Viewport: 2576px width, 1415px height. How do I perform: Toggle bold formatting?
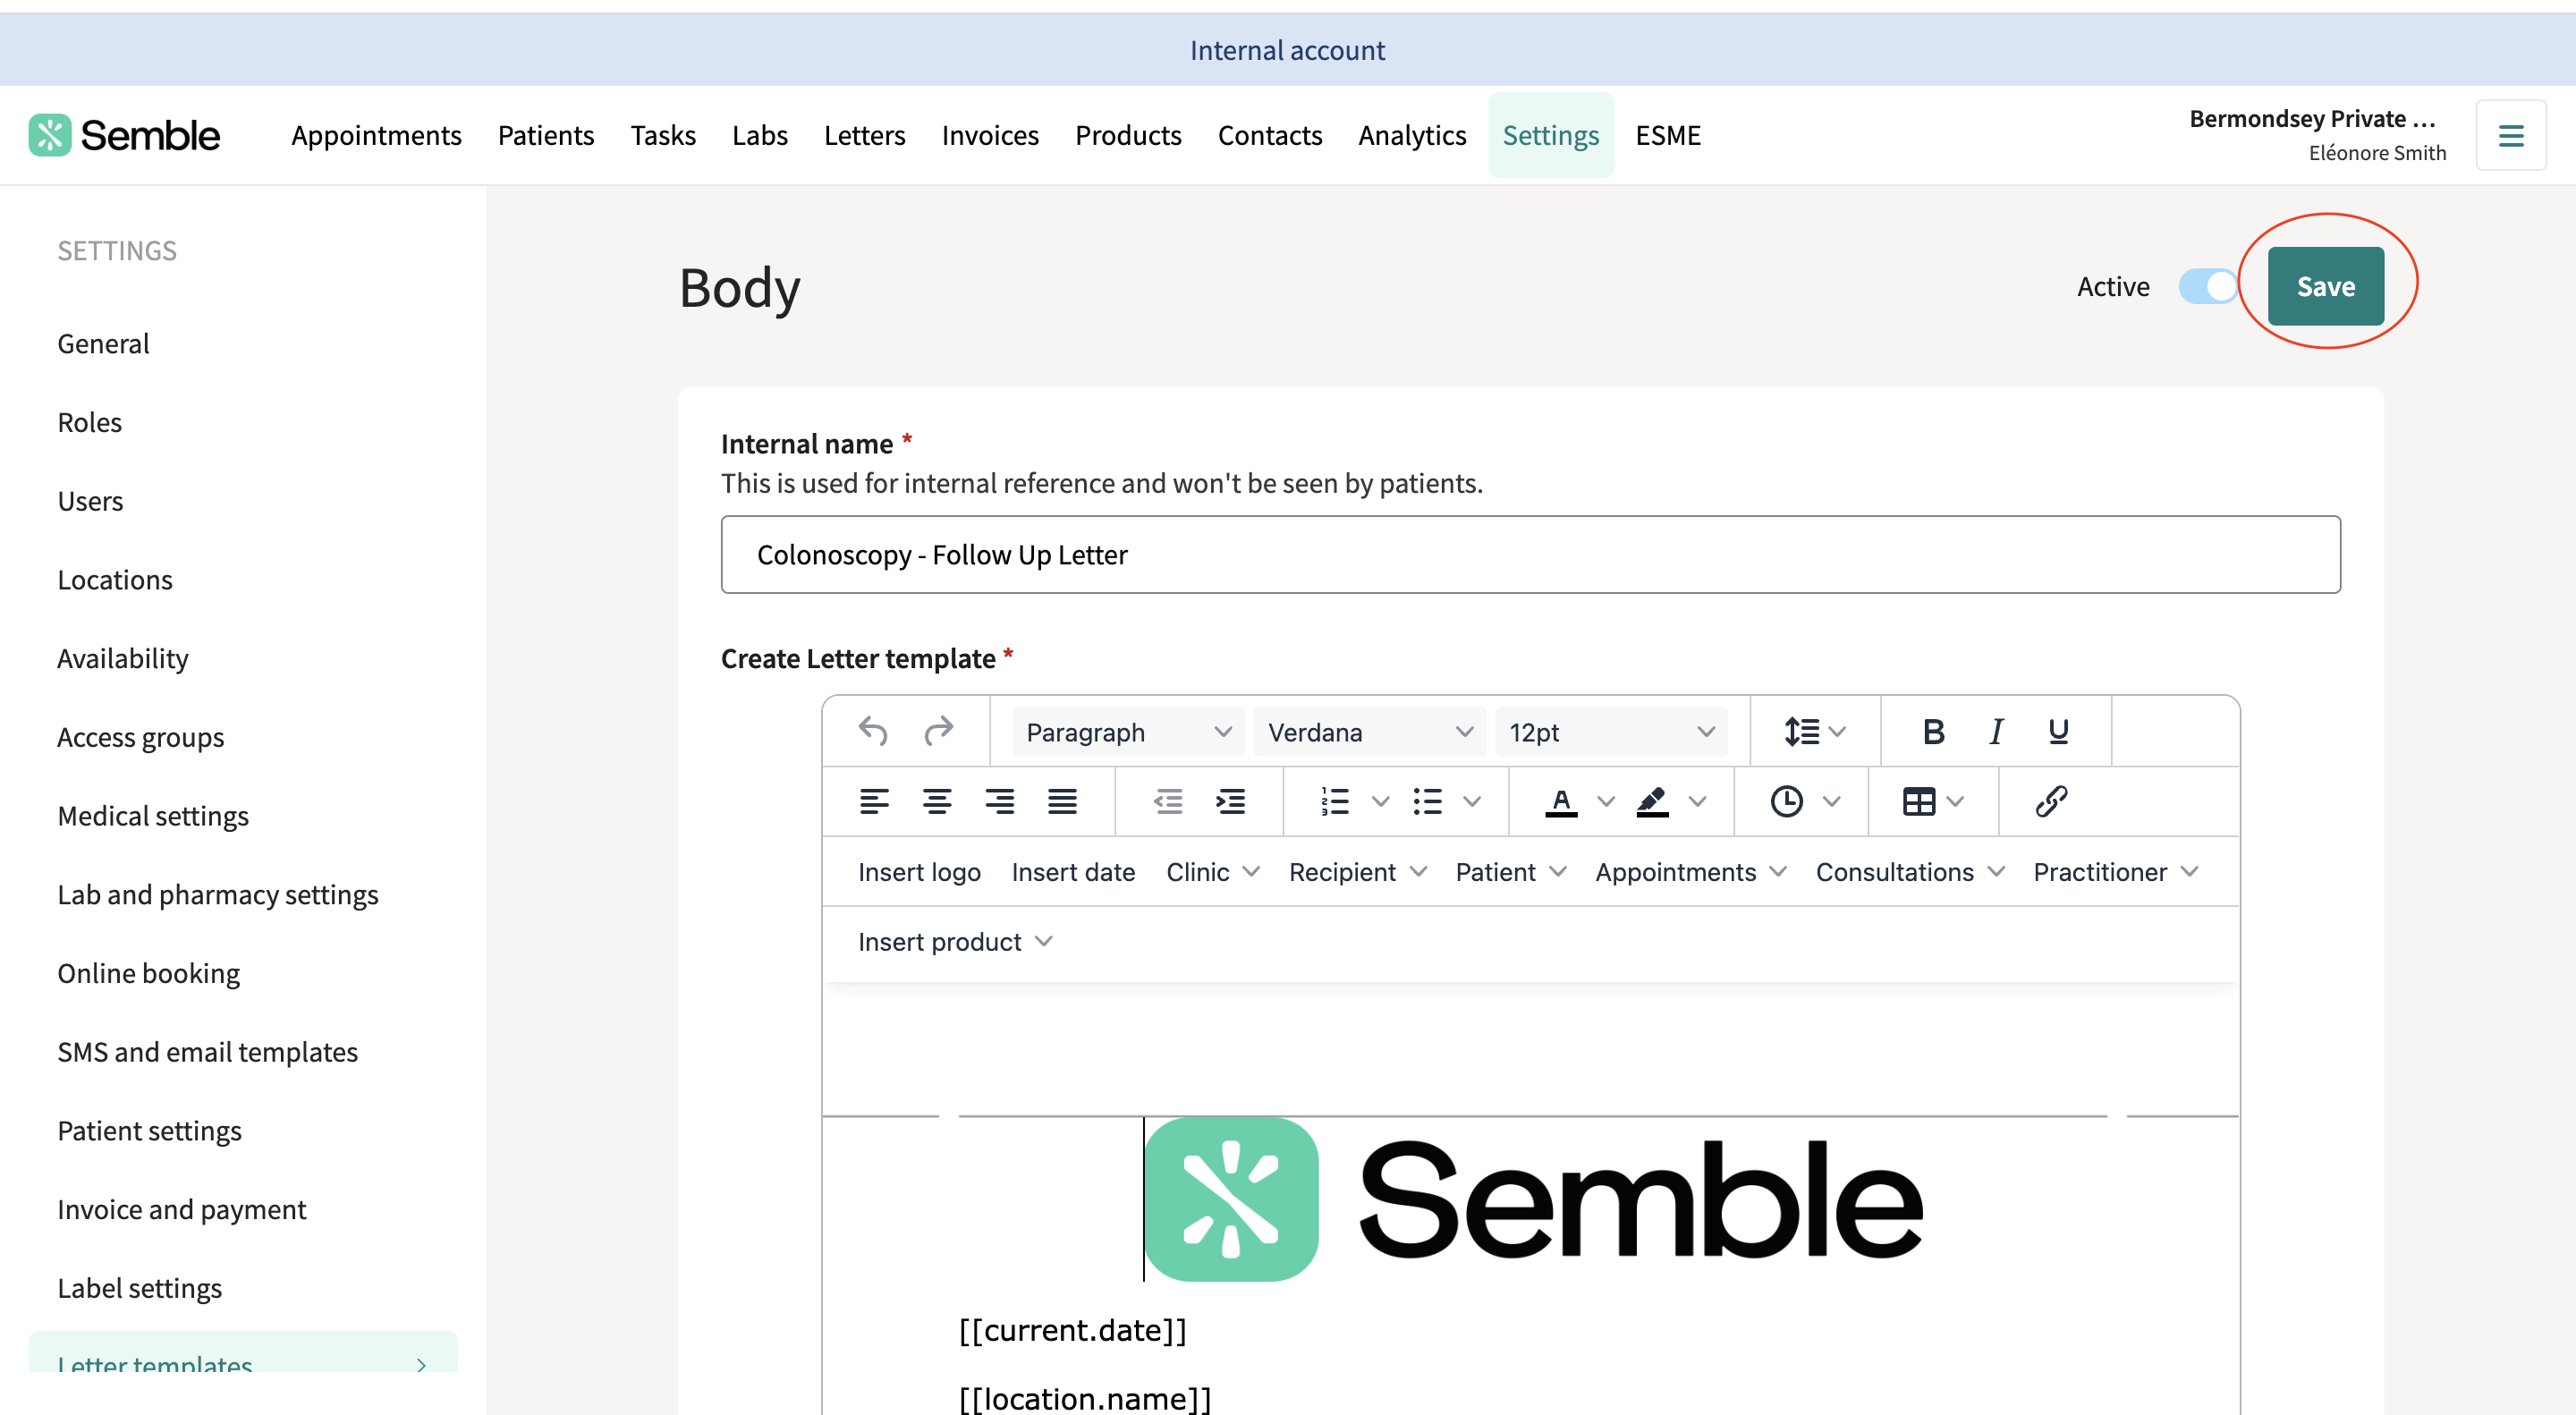[x=1933, y=732]
